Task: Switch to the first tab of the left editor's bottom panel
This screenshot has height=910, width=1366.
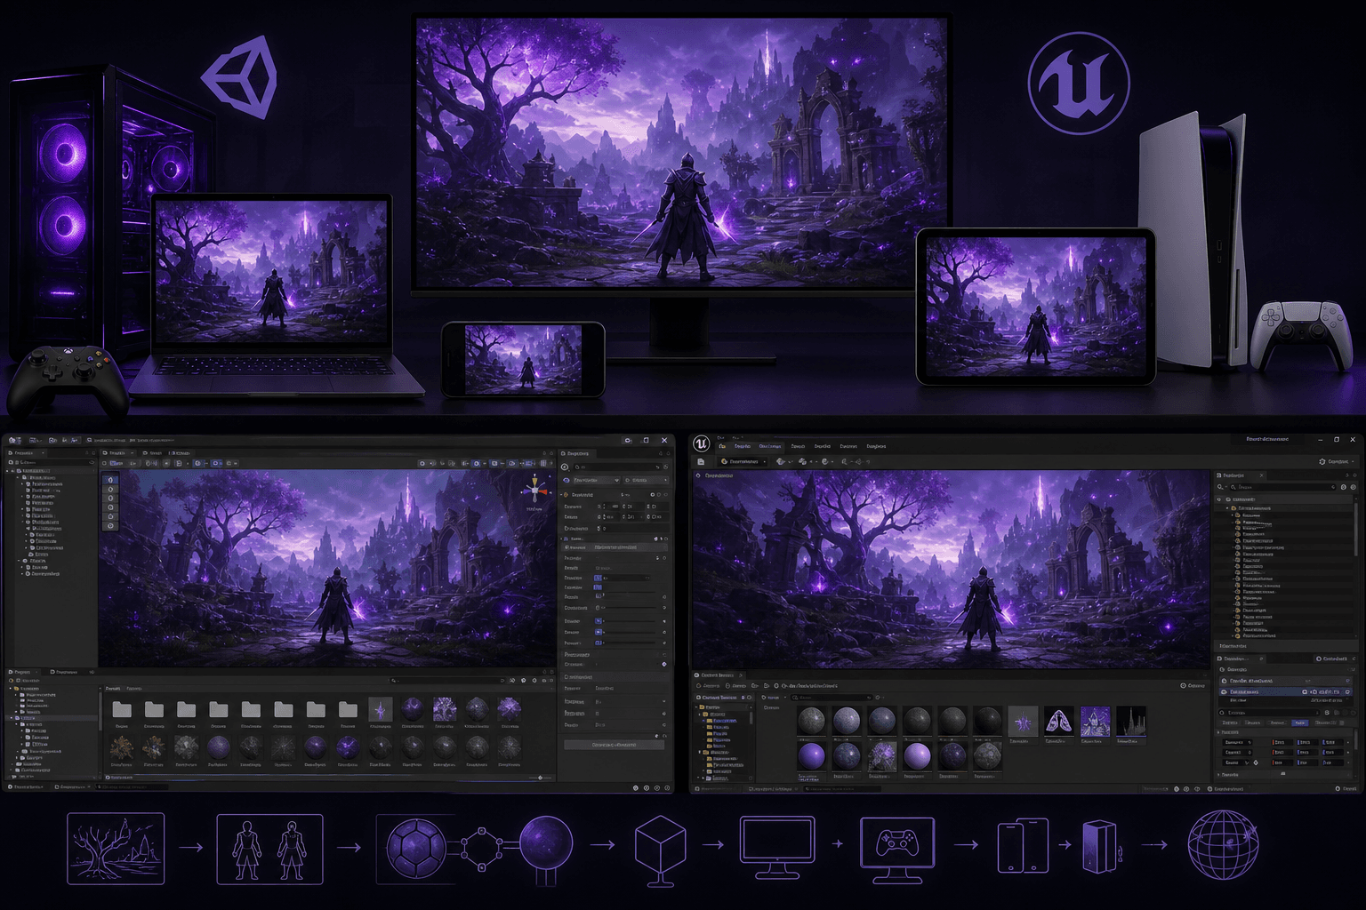Action: click(21, 672)
